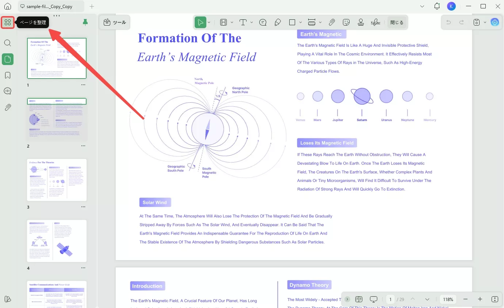The width and height of the screenshot is (504, 308).
Task: Expand the measurement tool dropdown arrow
Action: point(320,22)
